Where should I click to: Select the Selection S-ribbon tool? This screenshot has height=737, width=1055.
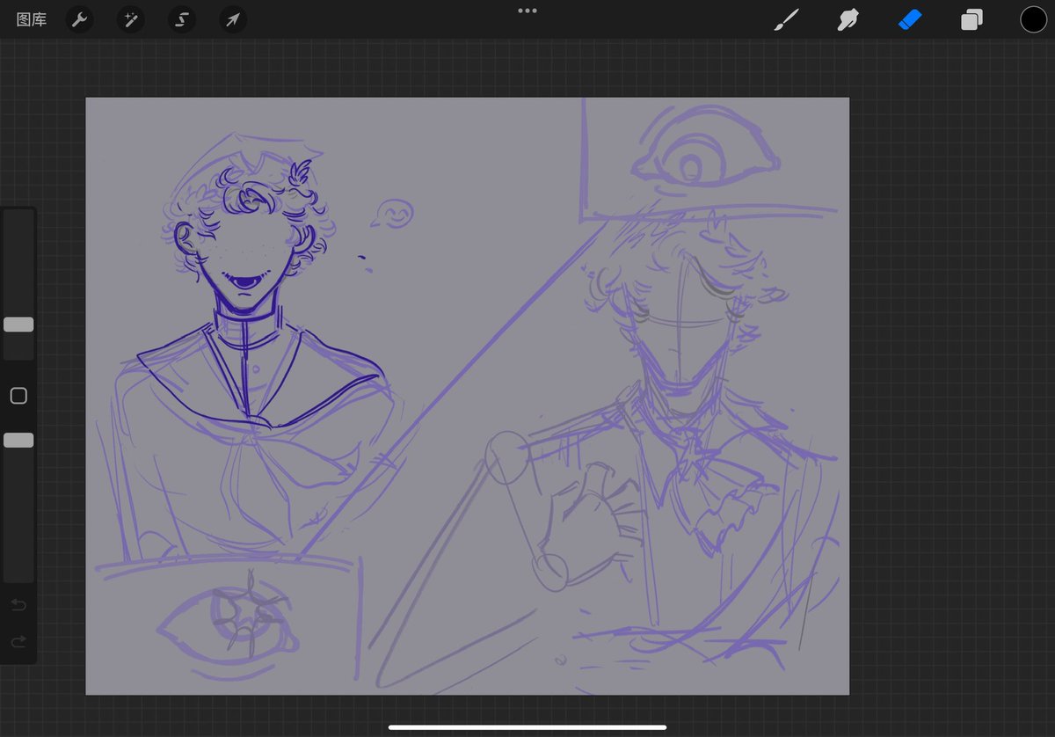pyautogui.click(x=182, y=19)
